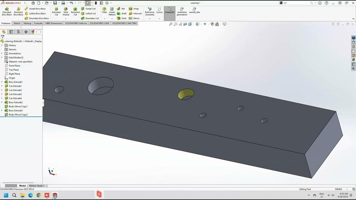
Task: Open the MMGS unit system dropdown
Action: pyautogui.click(x=347, y=189)
